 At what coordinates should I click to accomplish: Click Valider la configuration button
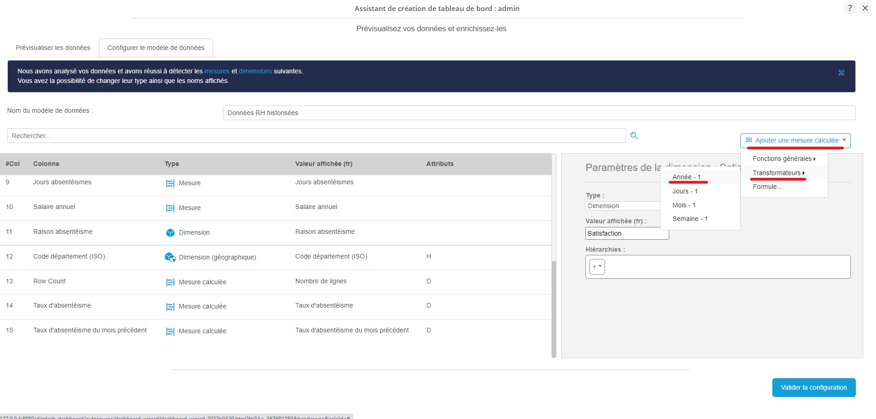[x=813, y=387]
